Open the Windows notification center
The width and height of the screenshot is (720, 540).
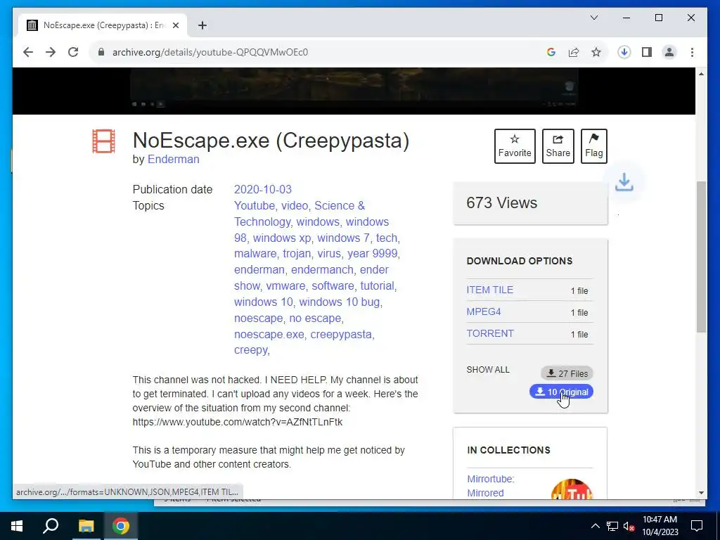click(697, 526)
